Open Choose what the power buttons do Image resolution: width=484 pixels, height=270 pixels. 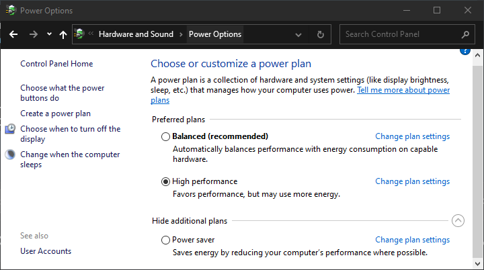tap(63, 93)
